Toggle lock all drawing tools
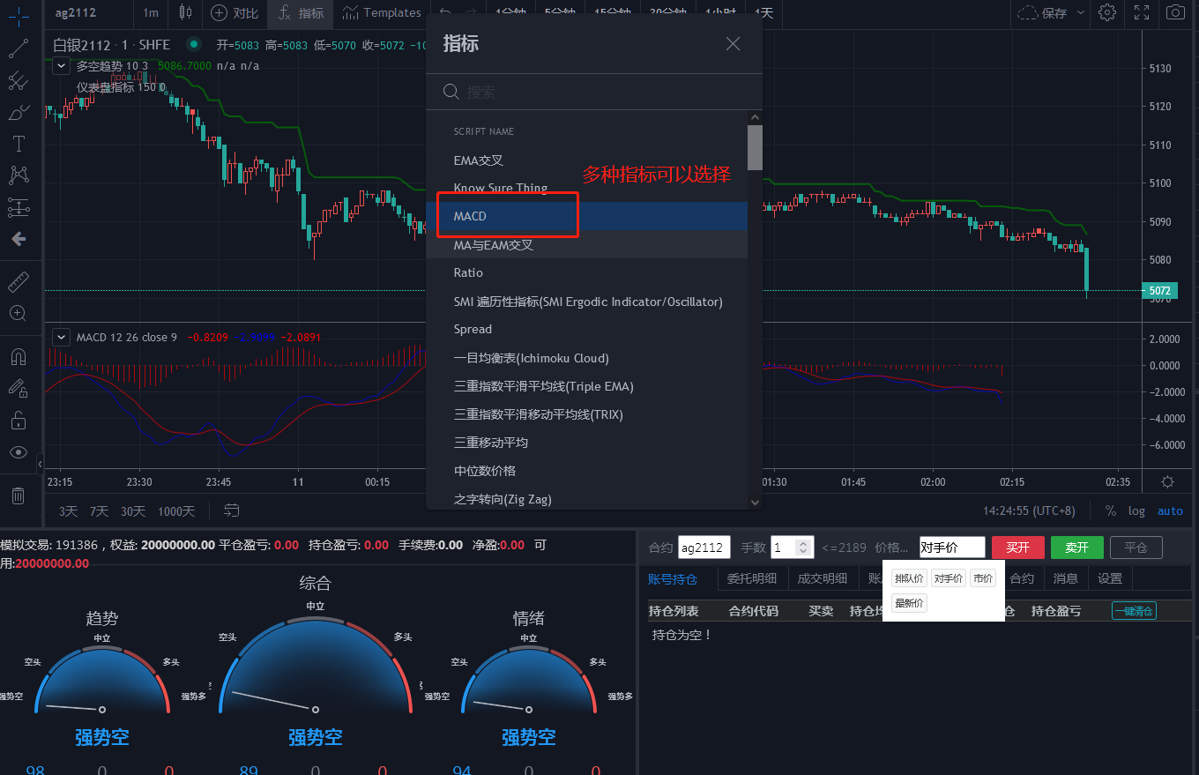Screen dimensions: 1199x775 pos(19,420)
